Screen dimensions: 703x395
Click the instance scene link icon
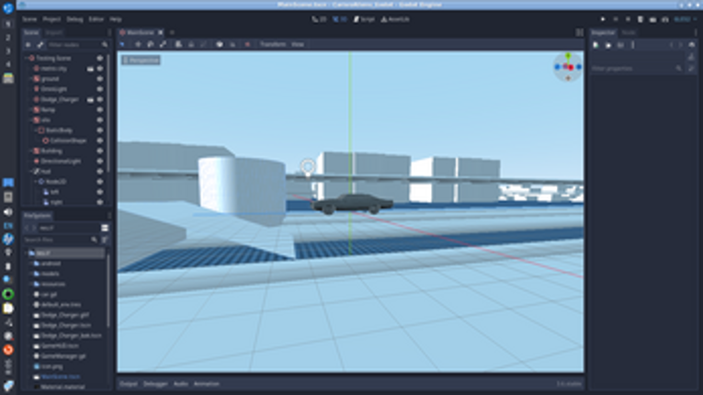40,45
